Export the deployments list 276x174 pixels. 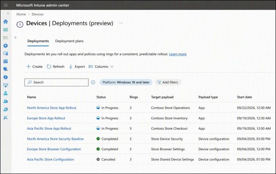click(x=77, y=67)
